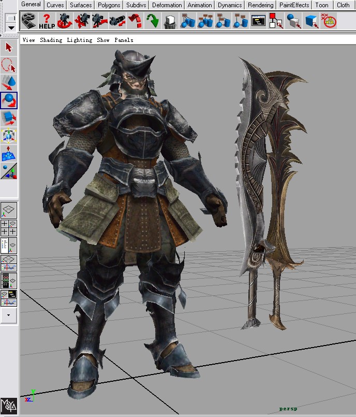Click the shelf tab toggle button
The height and width of the screenshot is (417, 356).
pyautogui.click(x=11, y=18)
